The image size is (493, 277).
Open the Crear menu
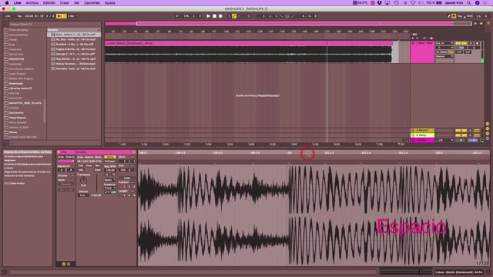pos(65,3)
